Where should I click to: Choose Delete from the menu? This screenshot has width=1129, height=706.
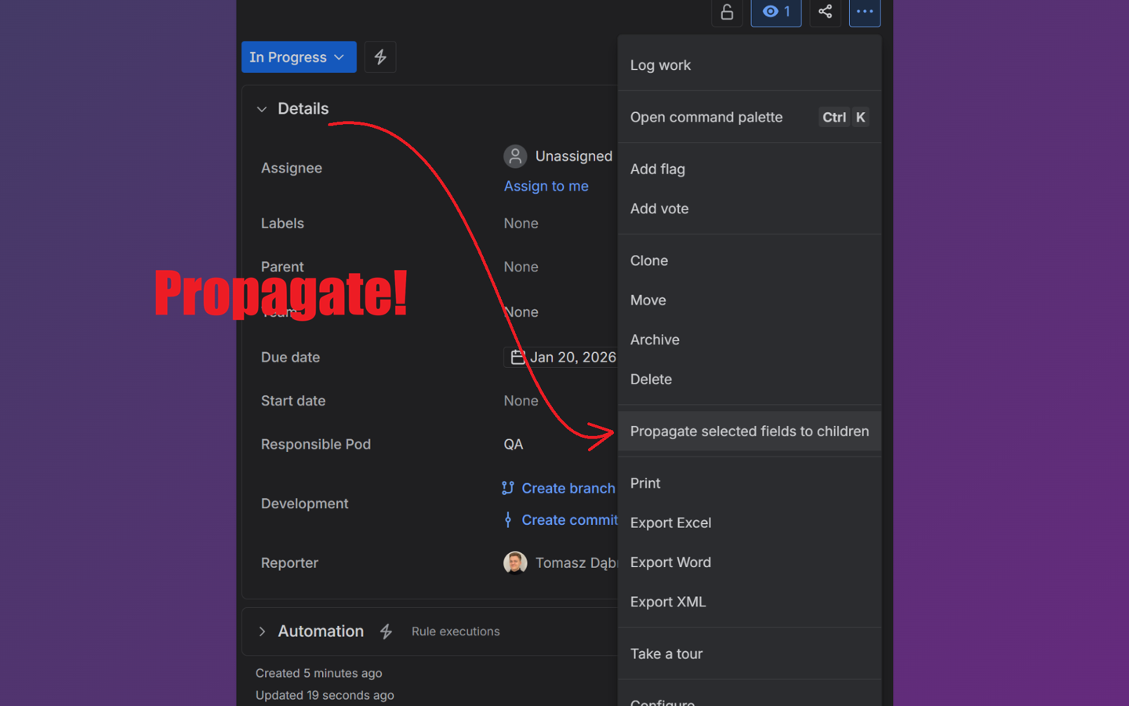point(750,380)
